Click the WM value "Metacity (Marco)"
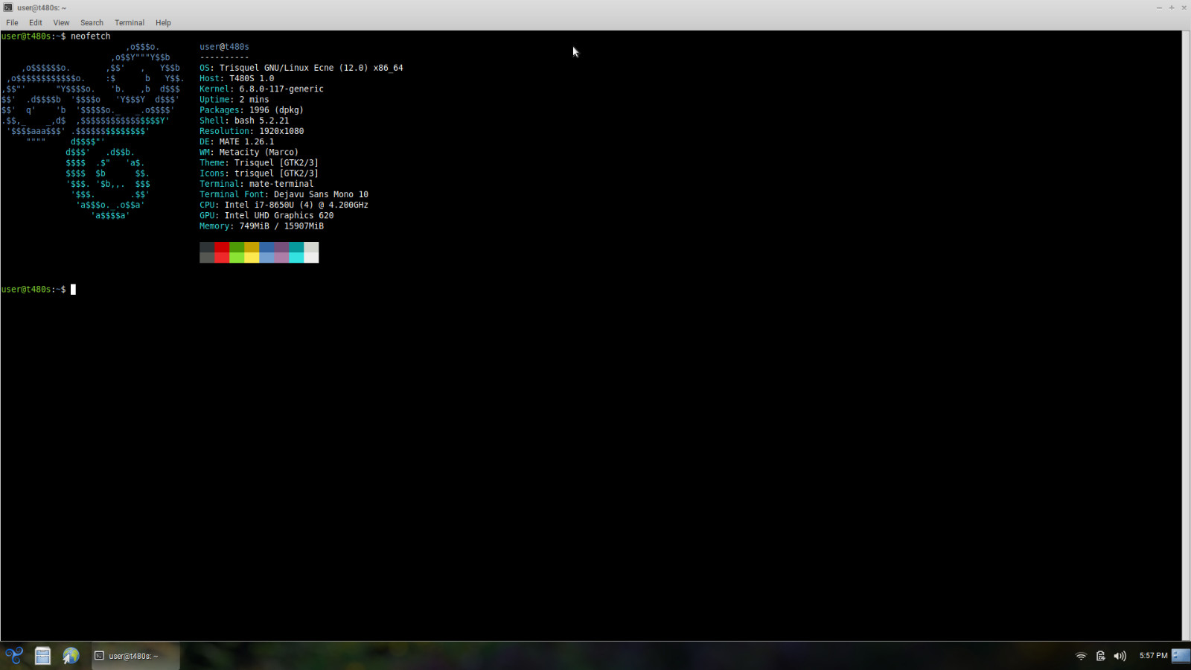Viewport: 1191px width, 670px height. pos(259,152)
